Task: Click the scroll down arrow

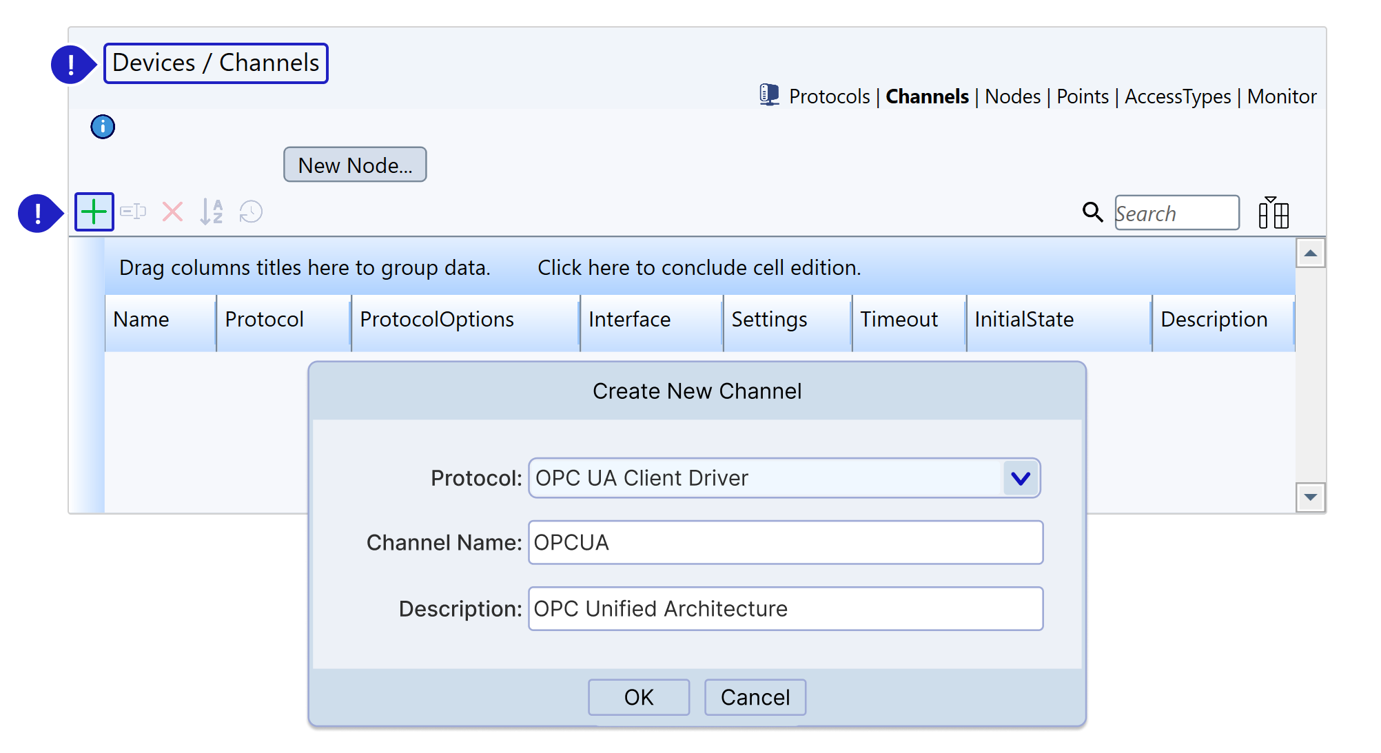Action: pos(1310,497)
